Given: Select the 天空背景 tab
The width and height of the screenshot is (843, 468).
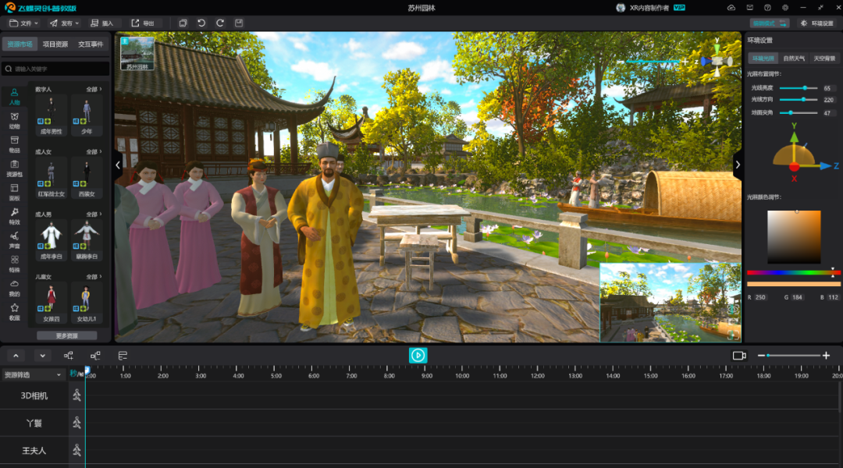Looking at the screenshot, I should point(824,58).
